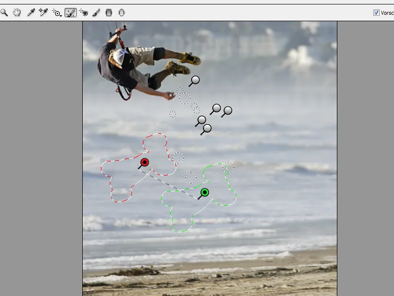Viewport: 394px width, 296px height.
Task: Select the Hand tool
Action: pos(17,12)
